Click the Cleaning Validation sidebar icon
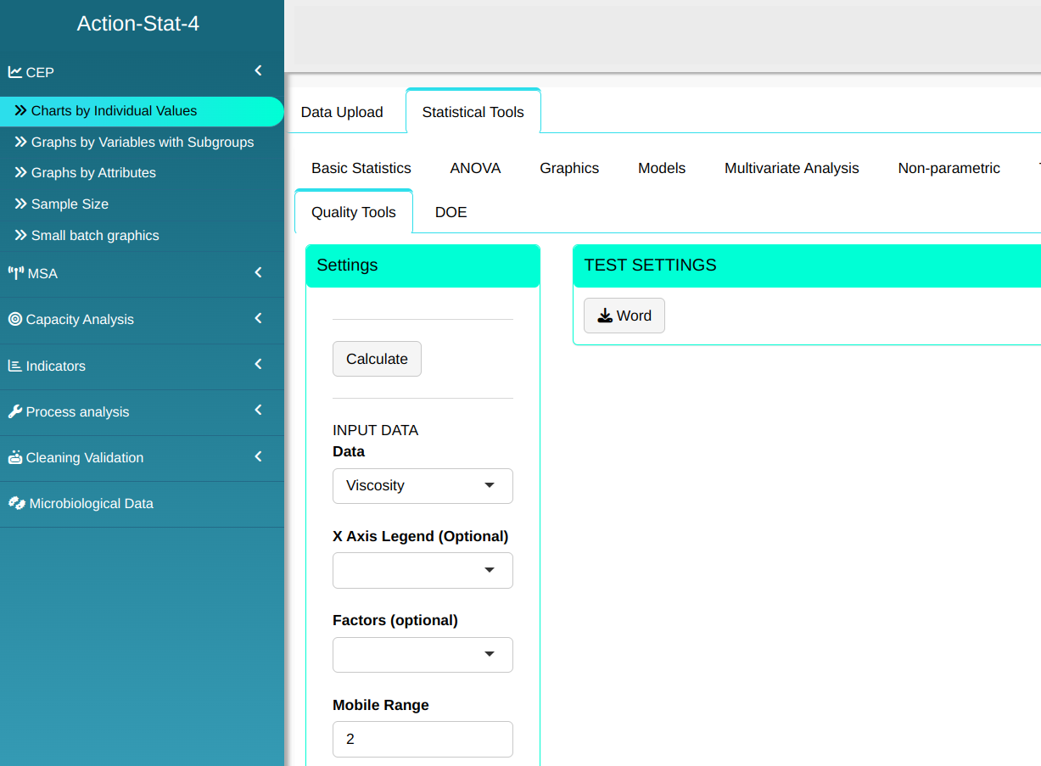The width and height of the screenshot is (1041, 766). (x=15, y=457)
